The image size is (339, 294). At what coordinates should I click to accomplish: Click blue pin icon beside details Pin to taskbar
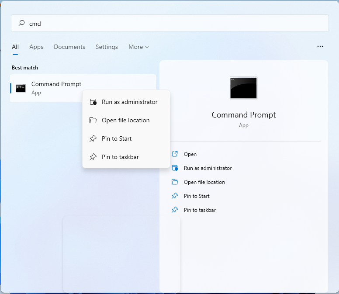pos(175,210)
